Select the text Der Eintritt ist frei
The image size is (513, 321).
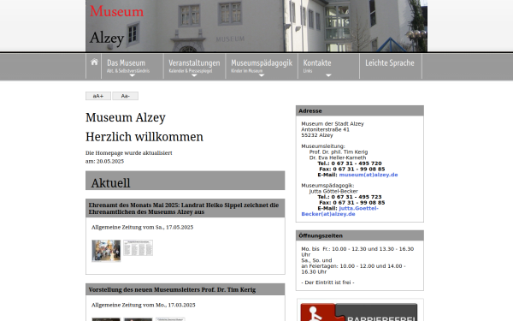(327, 282)
